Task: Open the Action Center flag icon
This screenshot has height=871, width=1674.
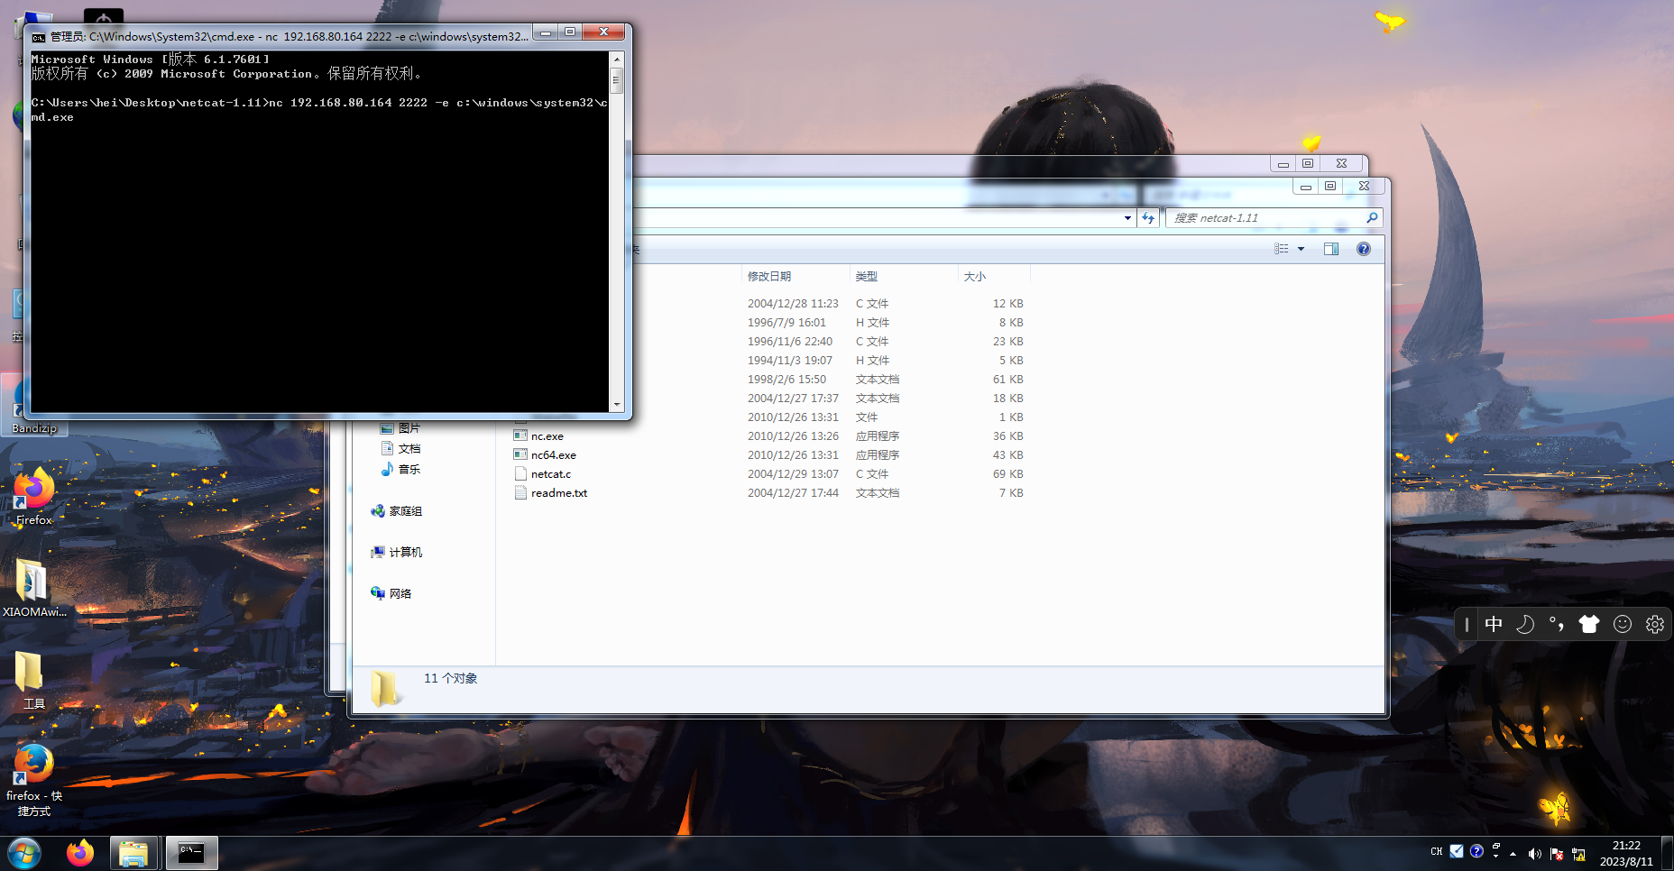Action: (x=1555, y=853)
